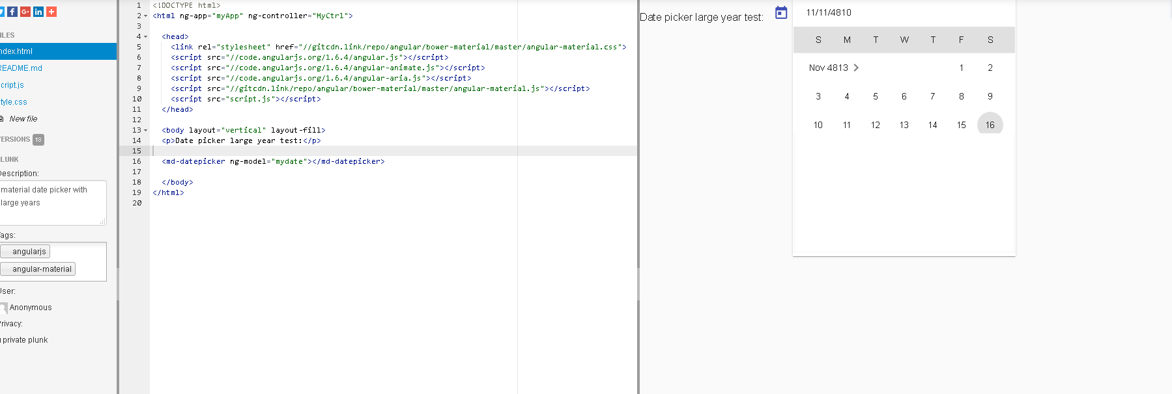Viewport: 1172px width, 394px height.
Task: Open the year chooser chevron beside Nov 4813
Action: pos(856,68)
